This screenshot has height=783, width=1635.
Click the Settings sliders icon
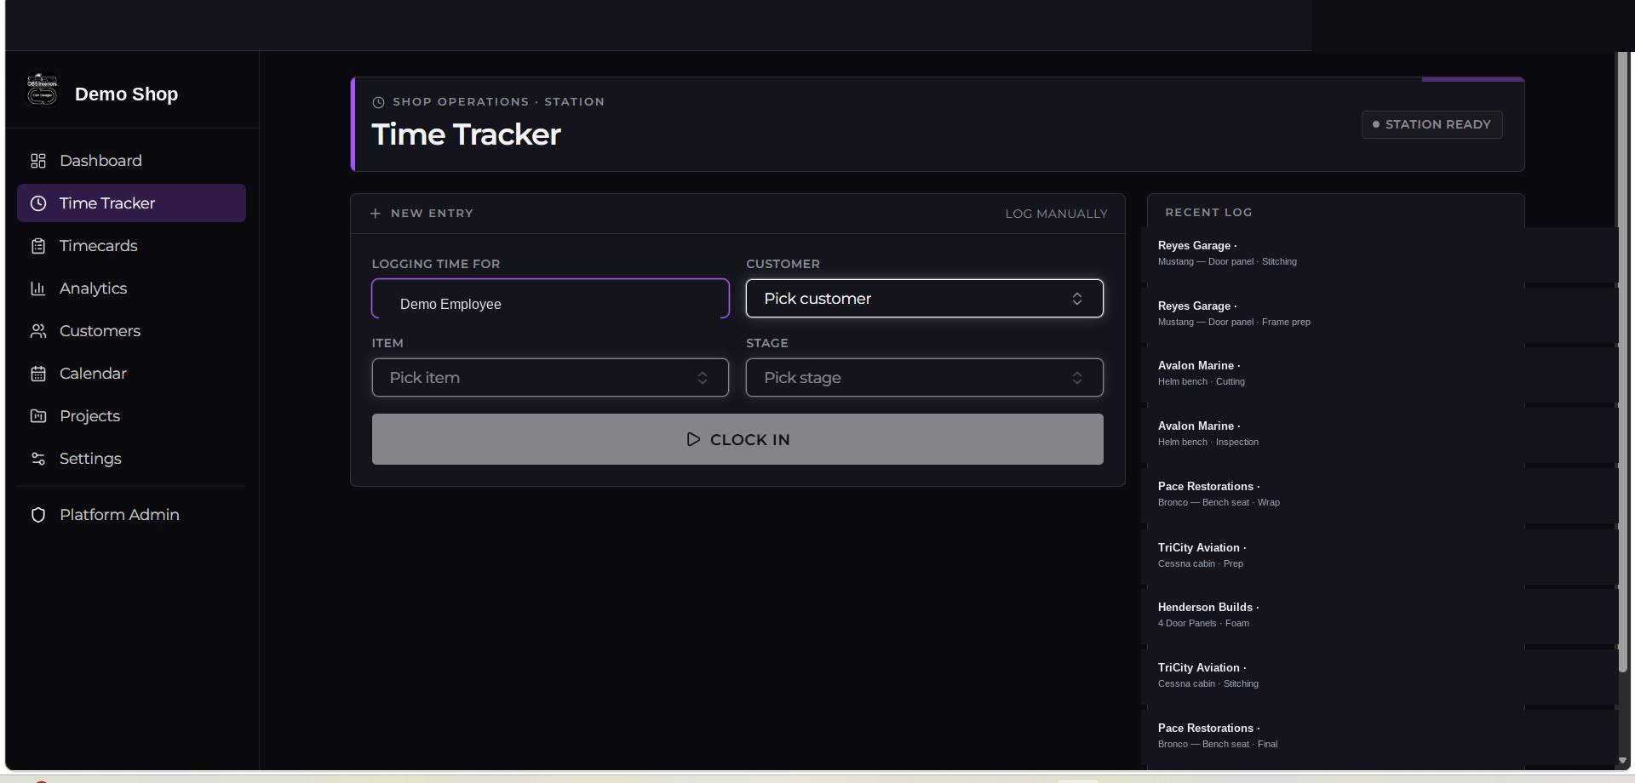click(38, 459)
